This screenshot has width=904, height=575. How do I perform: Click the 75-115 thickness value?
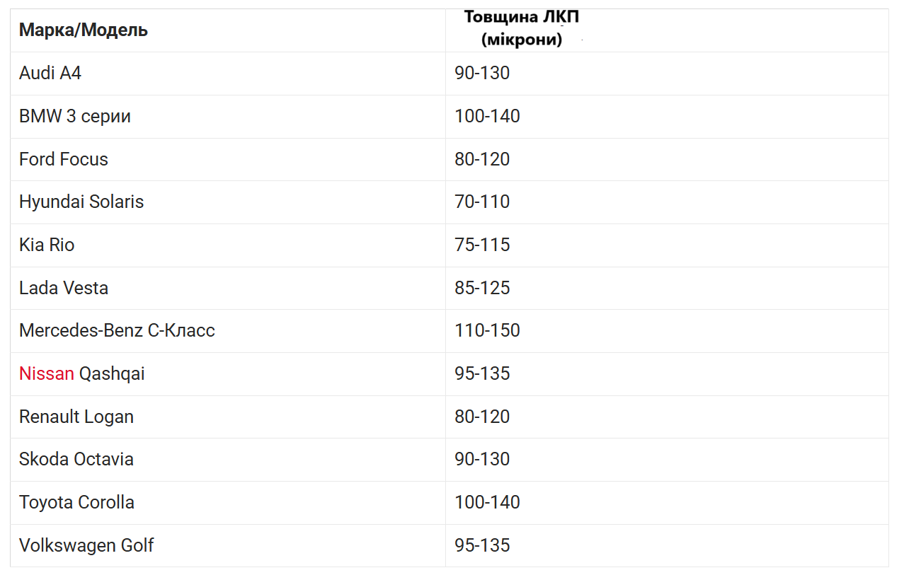click(x=482, y=245)
